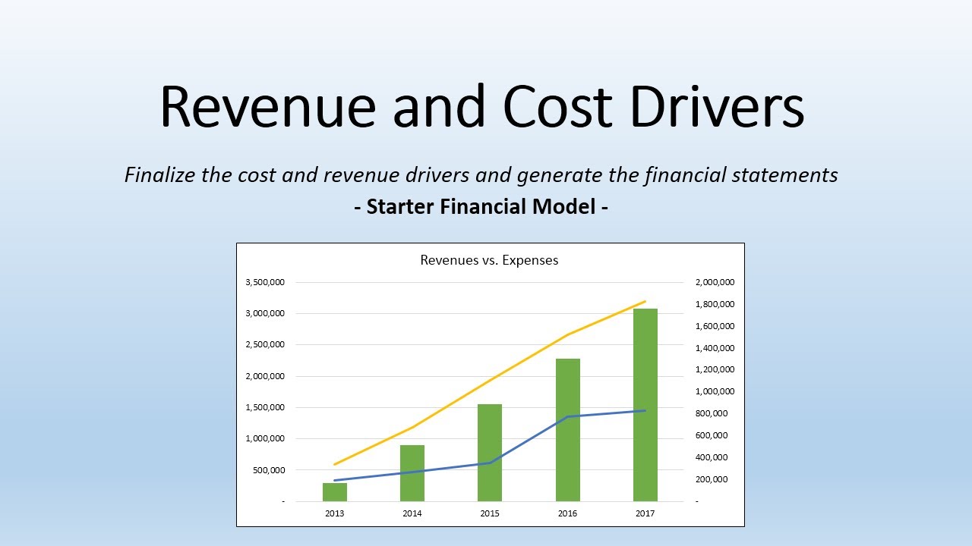The image size is (972, 546).
Task: Click the 400,000 right axis label
Action: coord(712,457)
